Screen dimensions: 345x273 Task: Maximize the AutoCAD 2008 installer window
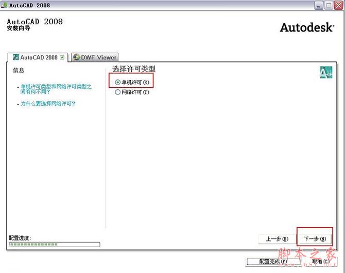[329, 5]
